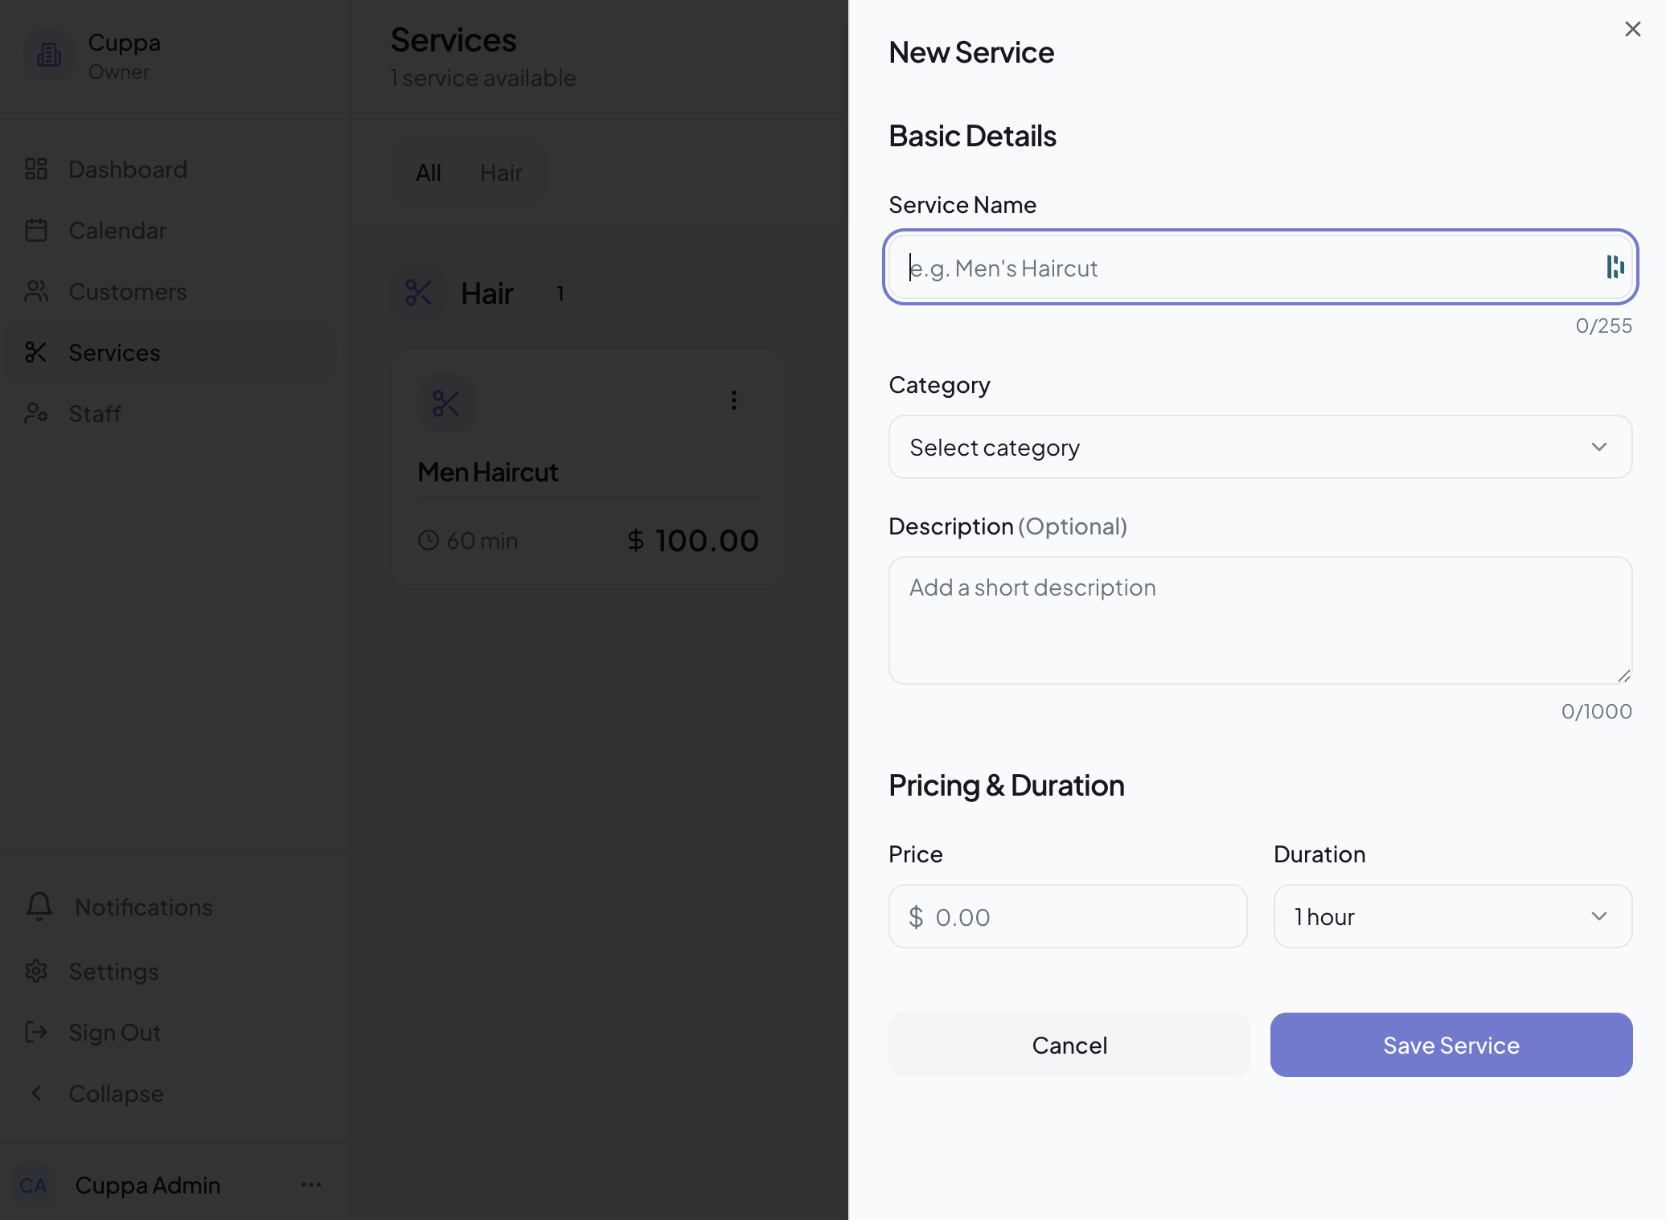
Task: Click into the description text area
Action: coord(1260,620)
